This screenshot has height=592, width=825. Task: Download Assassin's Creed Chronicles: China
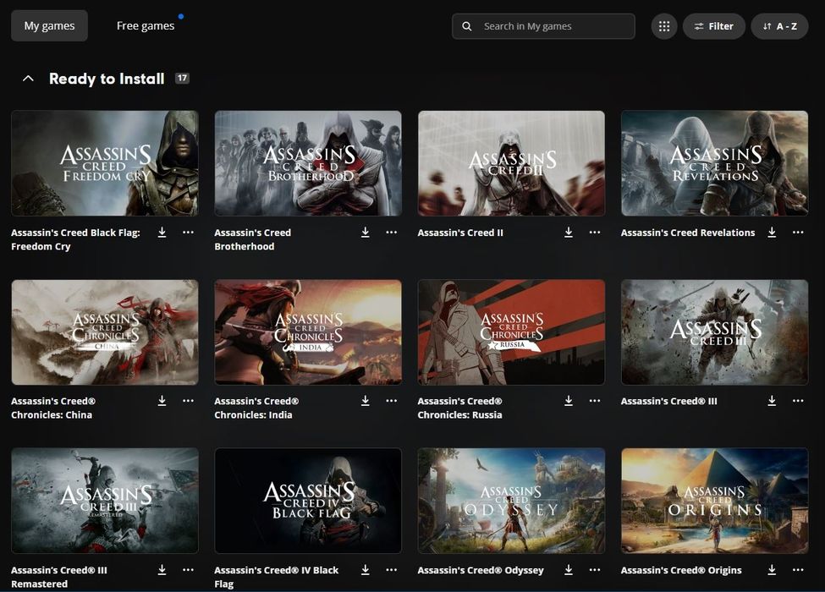point(162,401)
